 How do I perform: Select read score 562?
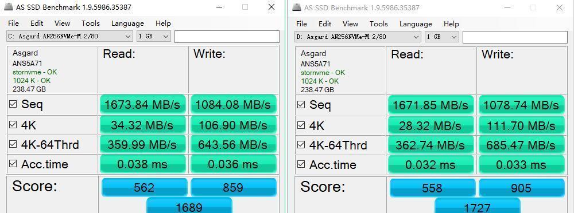[144, 187]
